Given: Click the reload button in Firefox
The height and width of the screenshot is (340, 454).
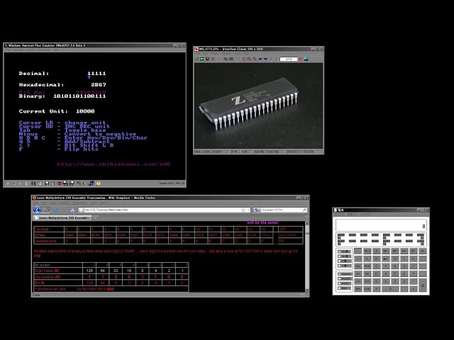Looking at the screenshot, I should [x=55, y=210].
